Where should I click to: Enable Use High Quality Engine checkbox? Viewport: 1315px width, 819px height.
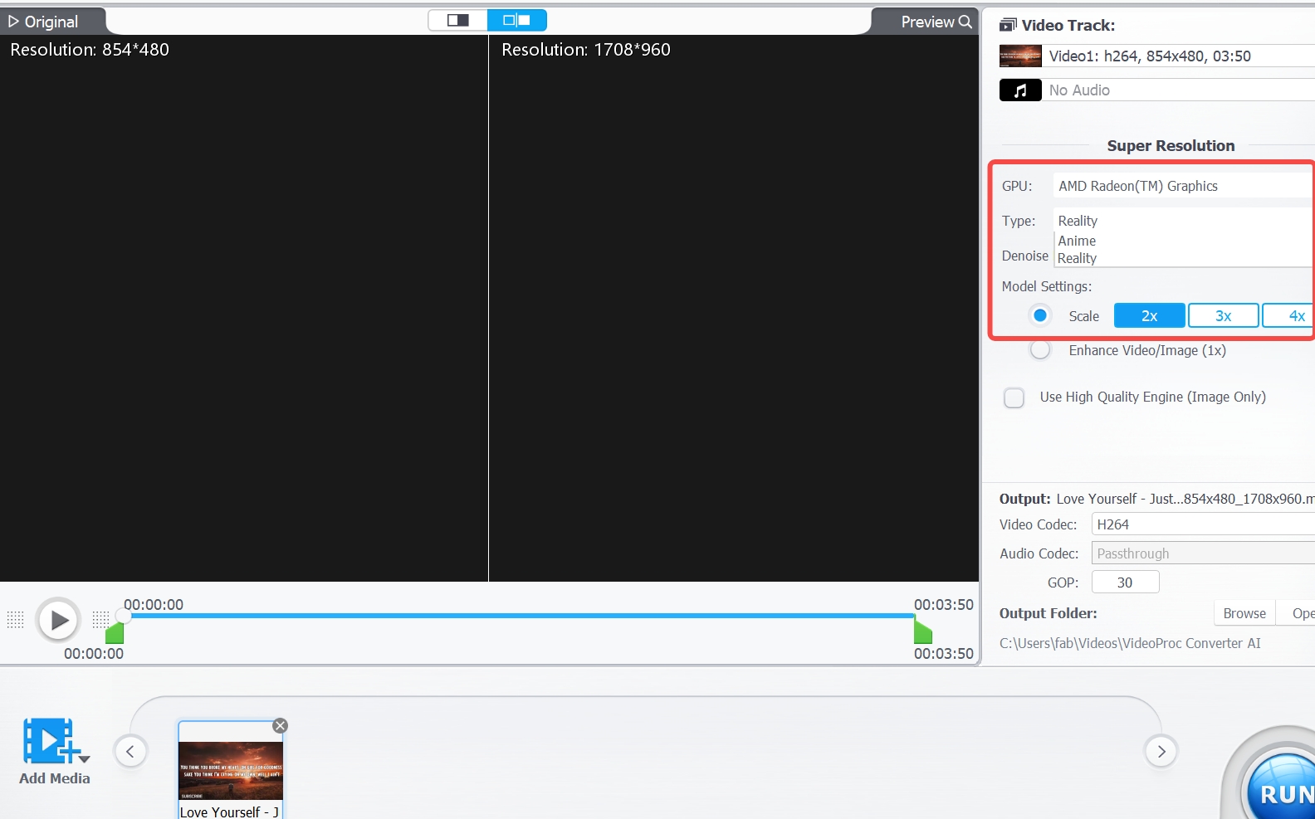tap(1014, 397)
